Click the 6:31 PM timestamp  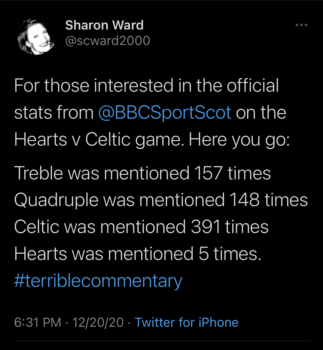click(38, 322)
